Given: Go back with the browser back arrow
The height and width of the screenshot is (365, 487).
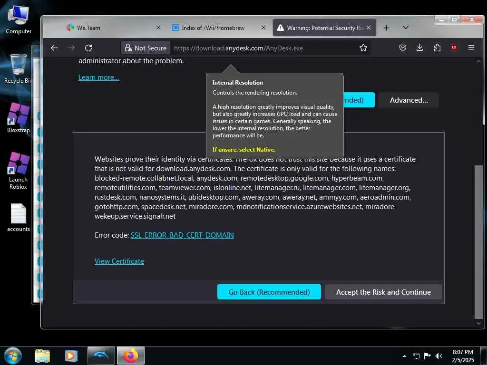Looking at the screenshot, I should coord(54,48).
